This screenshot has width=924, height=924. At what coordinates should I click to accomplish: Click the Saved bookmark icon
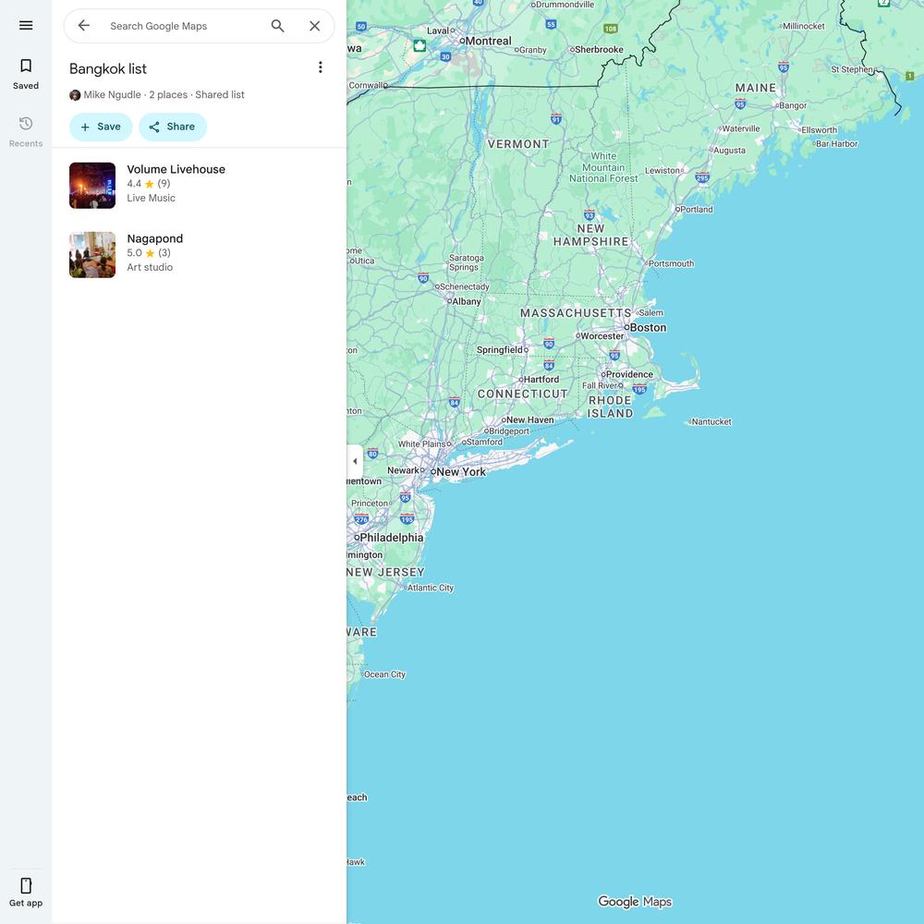[26, 67]
